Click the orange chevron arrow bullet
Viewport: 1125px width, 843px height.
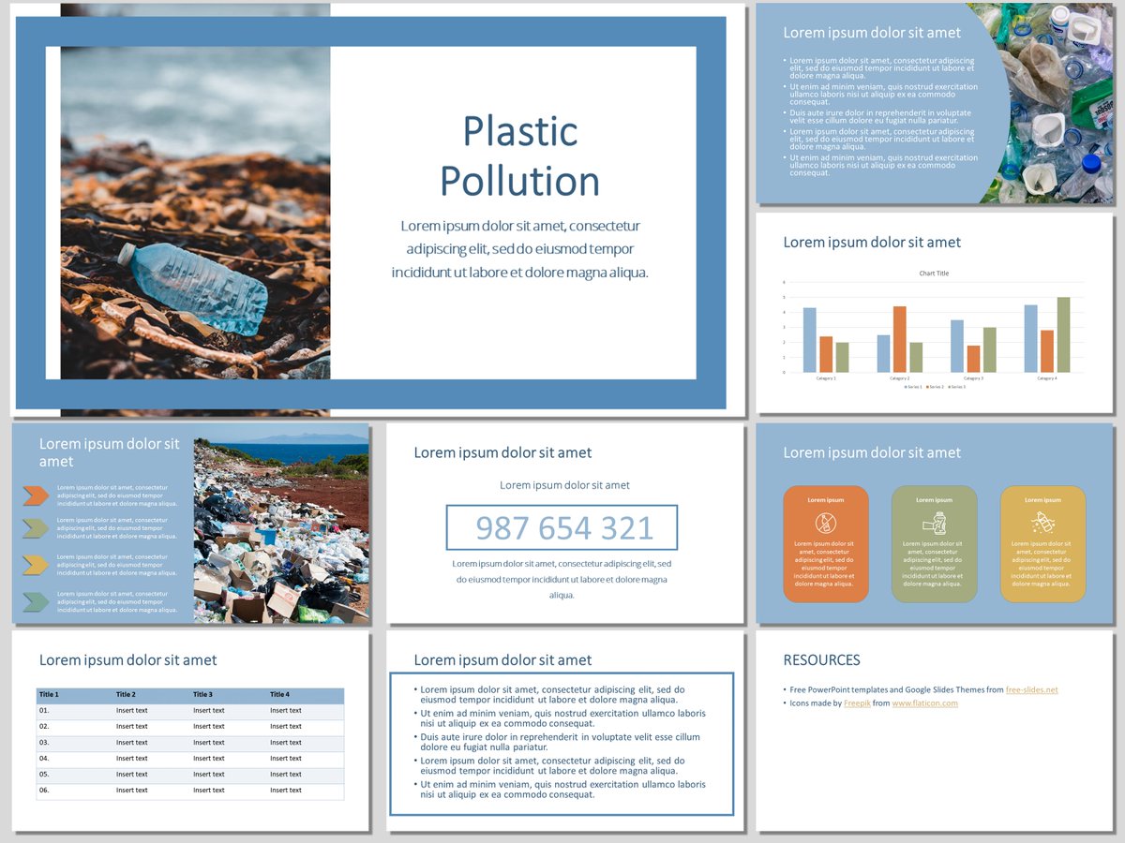pyautogui.click(x=36, y=495)
